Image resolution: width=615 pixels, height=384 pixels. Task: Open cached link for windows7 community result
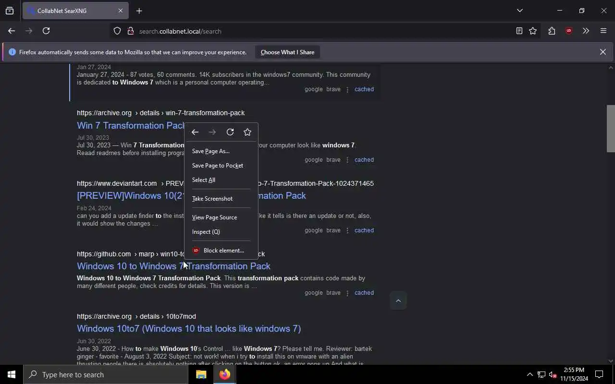(364, 89)
